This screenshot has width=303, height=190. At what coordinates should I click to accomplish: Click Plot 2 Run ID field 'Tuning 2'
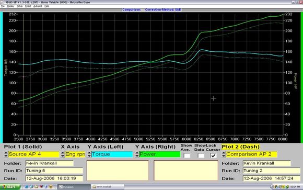272,171
